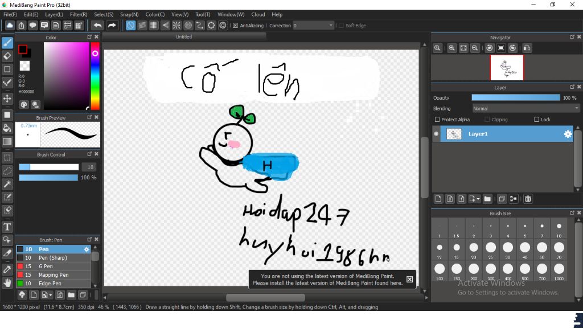Create a new layer icon in Layer panel
The image size is (583, 328).
point(438,199)
